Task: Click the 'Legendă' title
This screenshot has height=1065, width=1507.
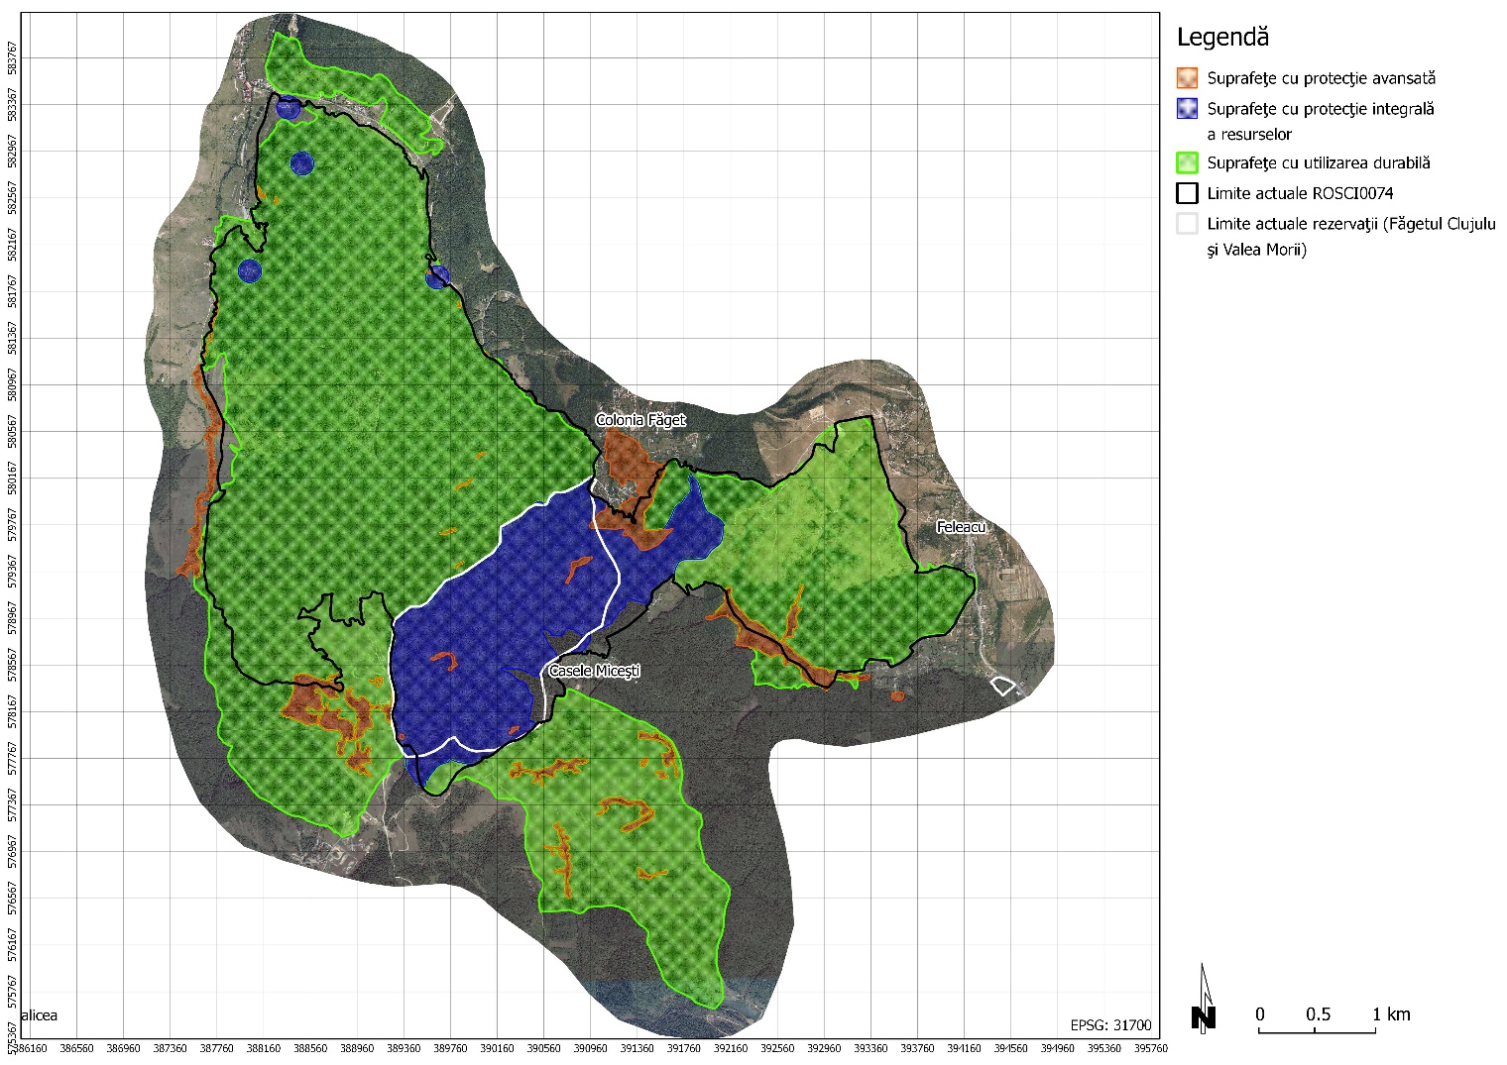Action: point(1222,39)
